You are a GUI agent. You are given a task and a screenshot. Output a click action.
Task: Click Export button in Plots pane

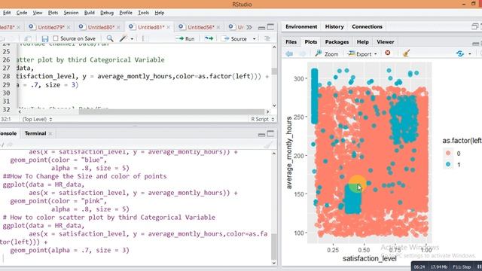point(360,54)
